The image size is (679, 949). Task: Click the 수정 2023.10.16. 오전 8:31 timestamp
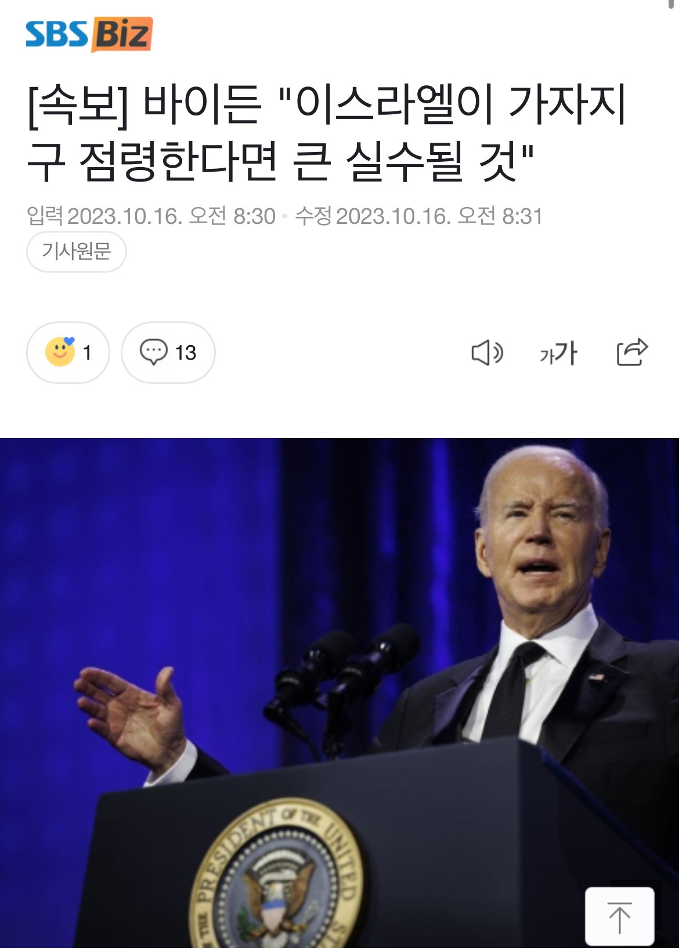point(418,216)
